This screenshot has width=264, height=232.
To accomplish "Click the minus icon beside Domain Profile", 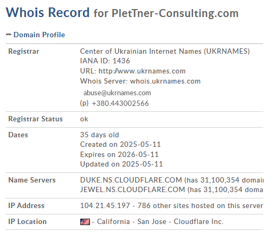I will [x=9, y=35].
